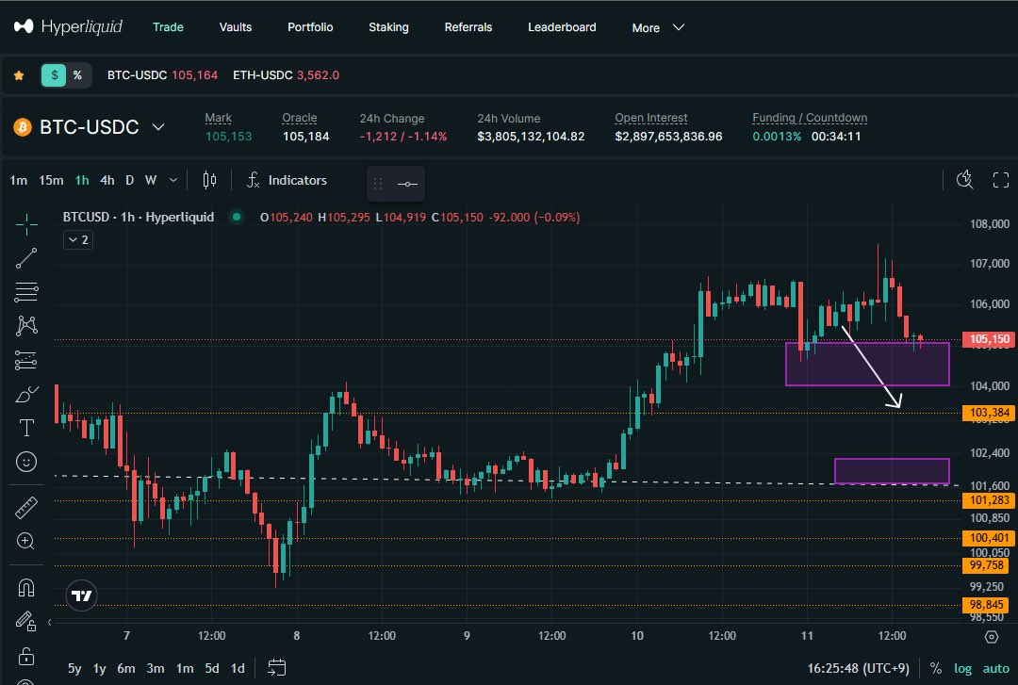This screenshot has height=685, width=1018.
Task: Click the horizontal line tool in floating toolbar
Action: (x=408, y=184)
